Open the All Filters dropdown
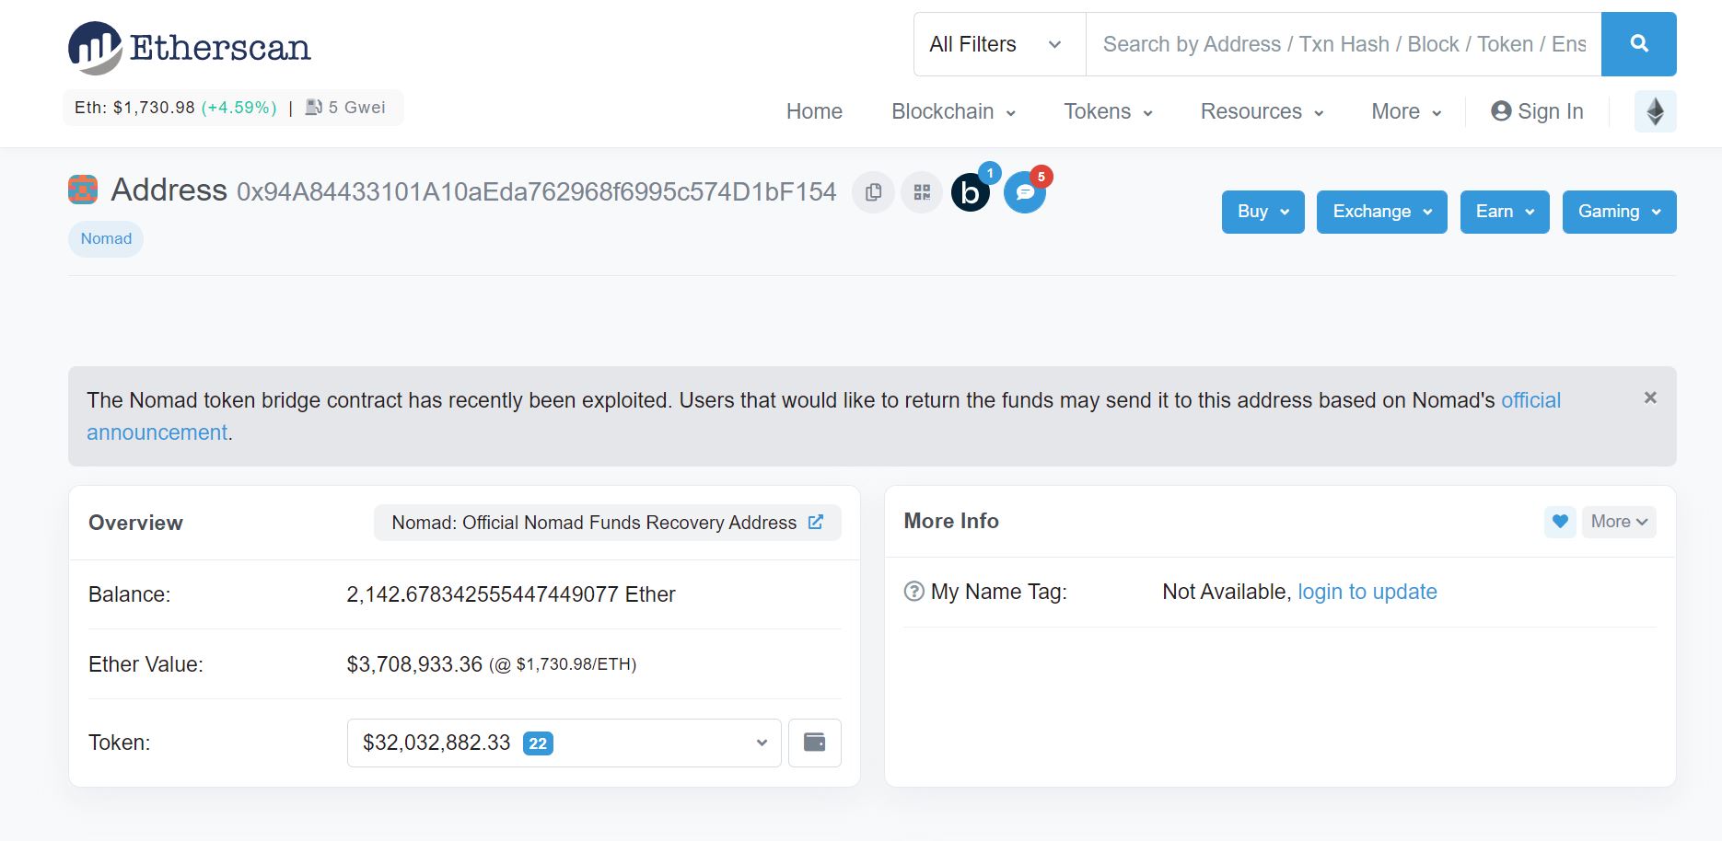This screenshot has width=1722, height=841. [x=999, y=44]
